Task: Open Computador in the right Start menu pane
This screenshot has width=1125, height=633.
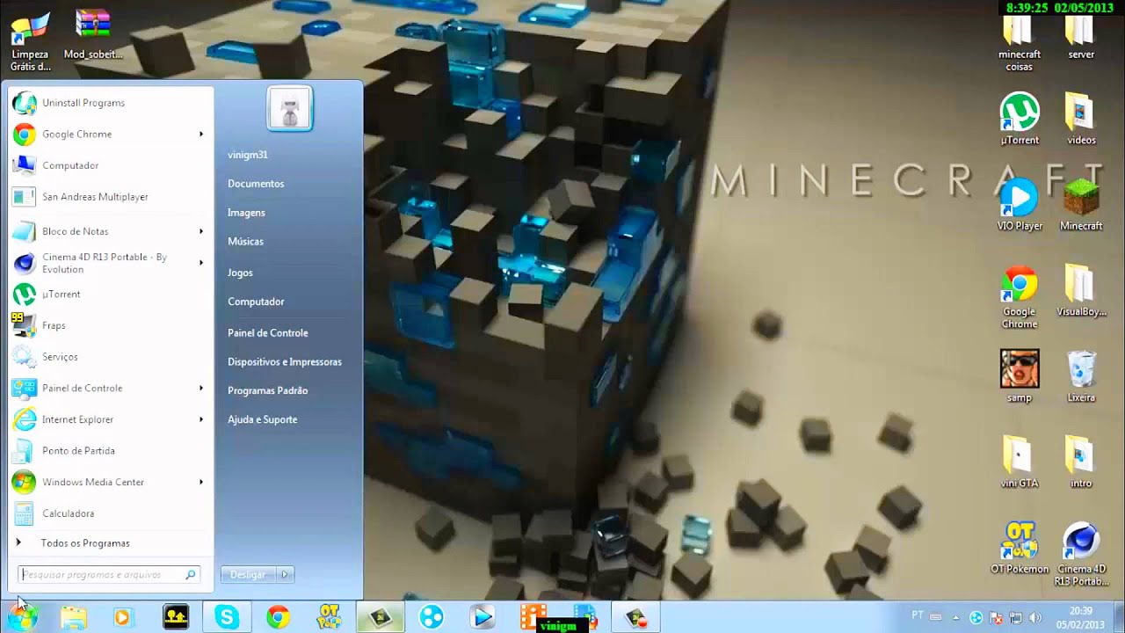Action: coord(256,302)
